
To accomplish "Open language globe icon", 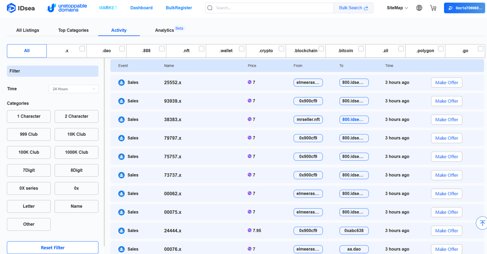I will pyautogui.click(x=419, y=8).
